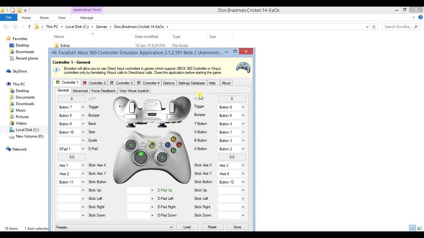This screenshot has width=424, height=238.
Task: Open the Options tab
Action: pyautogui.click(x=169, y=83)
